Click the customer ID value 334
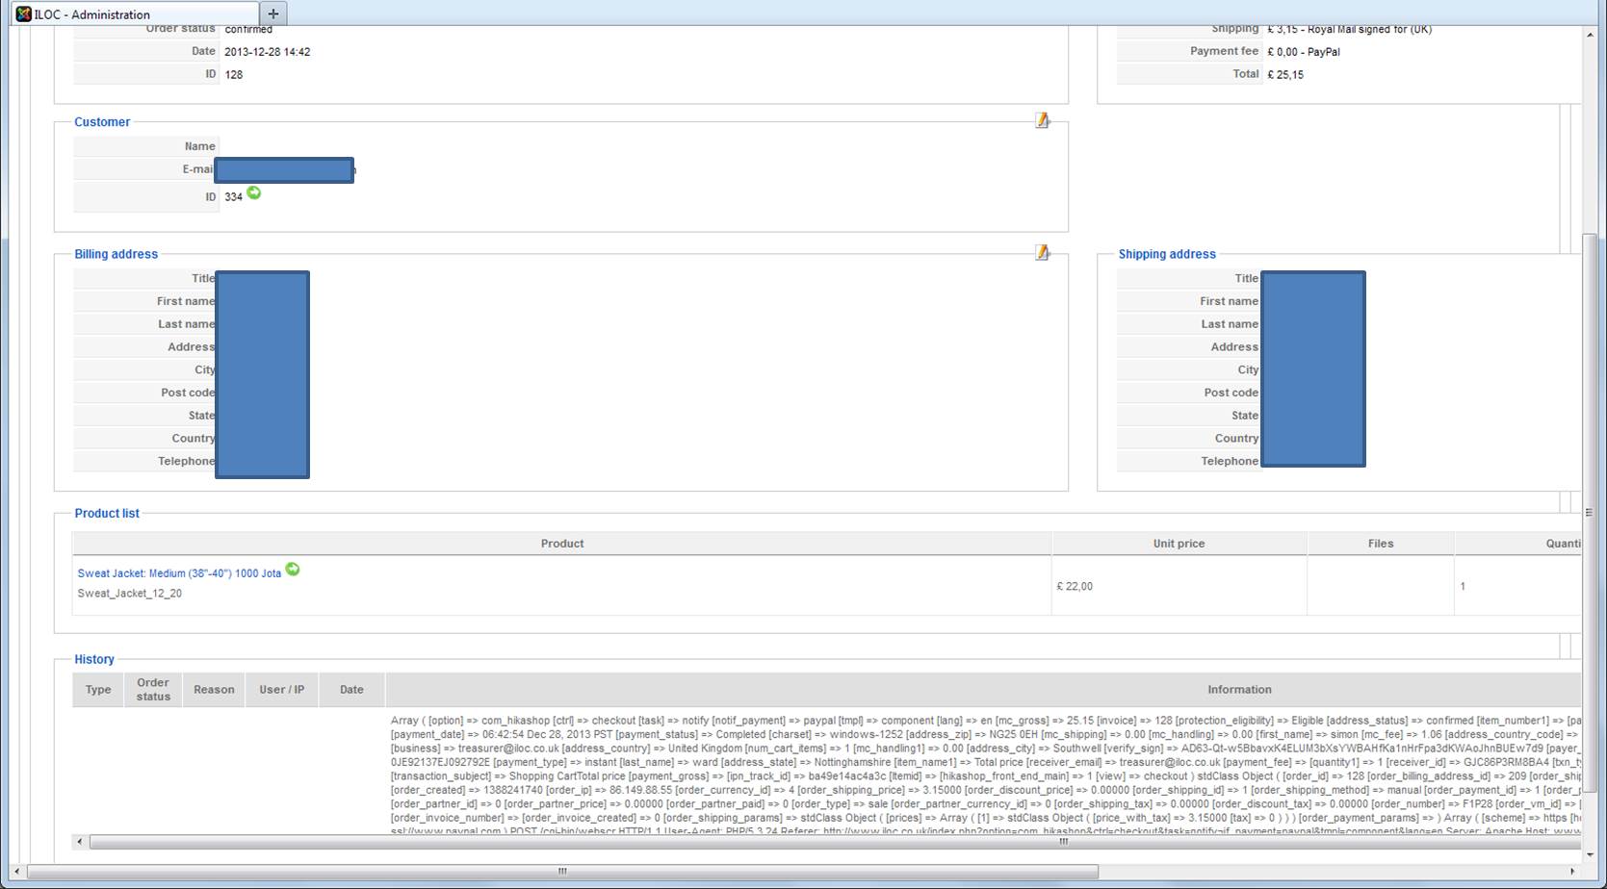 234,197
